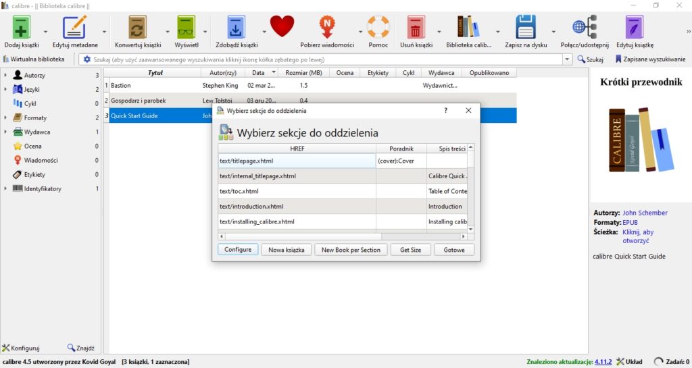Open dropdown arrow next to Edytuj metadane
The height and width of the screenshot is (368, 692).
104,32
